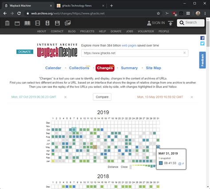Go back to previous page
210x189 pixels.
pyautogui.click(x=5, y=13)
